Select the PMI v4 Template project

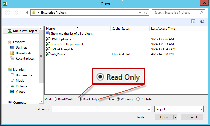[62, 49]
